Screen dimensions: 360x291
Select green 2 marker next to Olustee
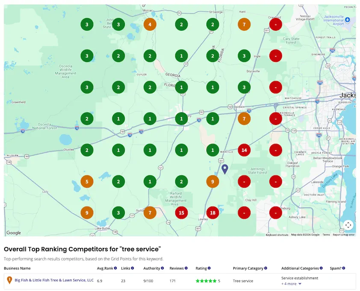87,150
